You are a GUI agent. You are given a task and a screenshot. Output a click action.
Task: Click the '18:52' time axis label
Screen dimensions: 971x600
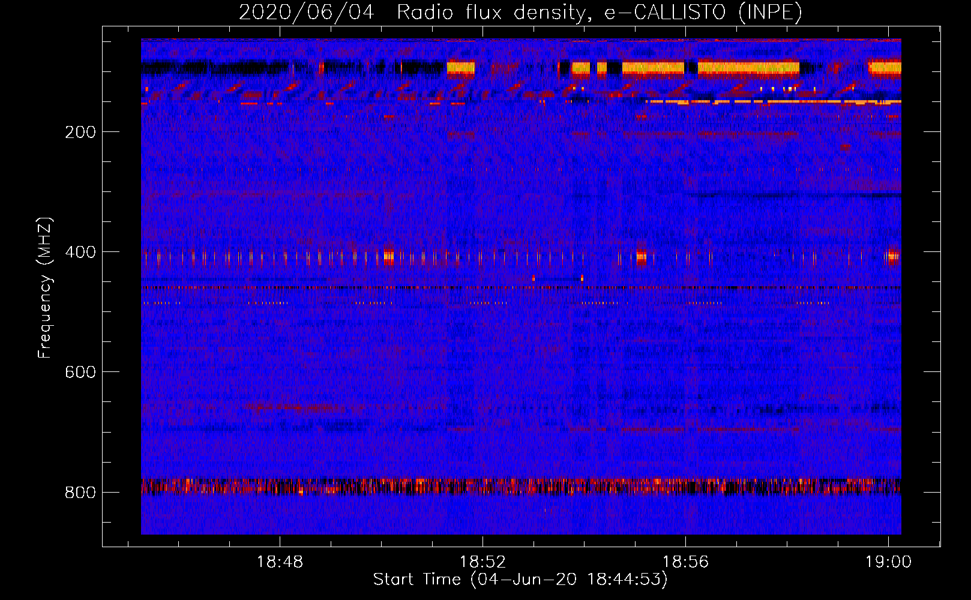click(482, 562)
